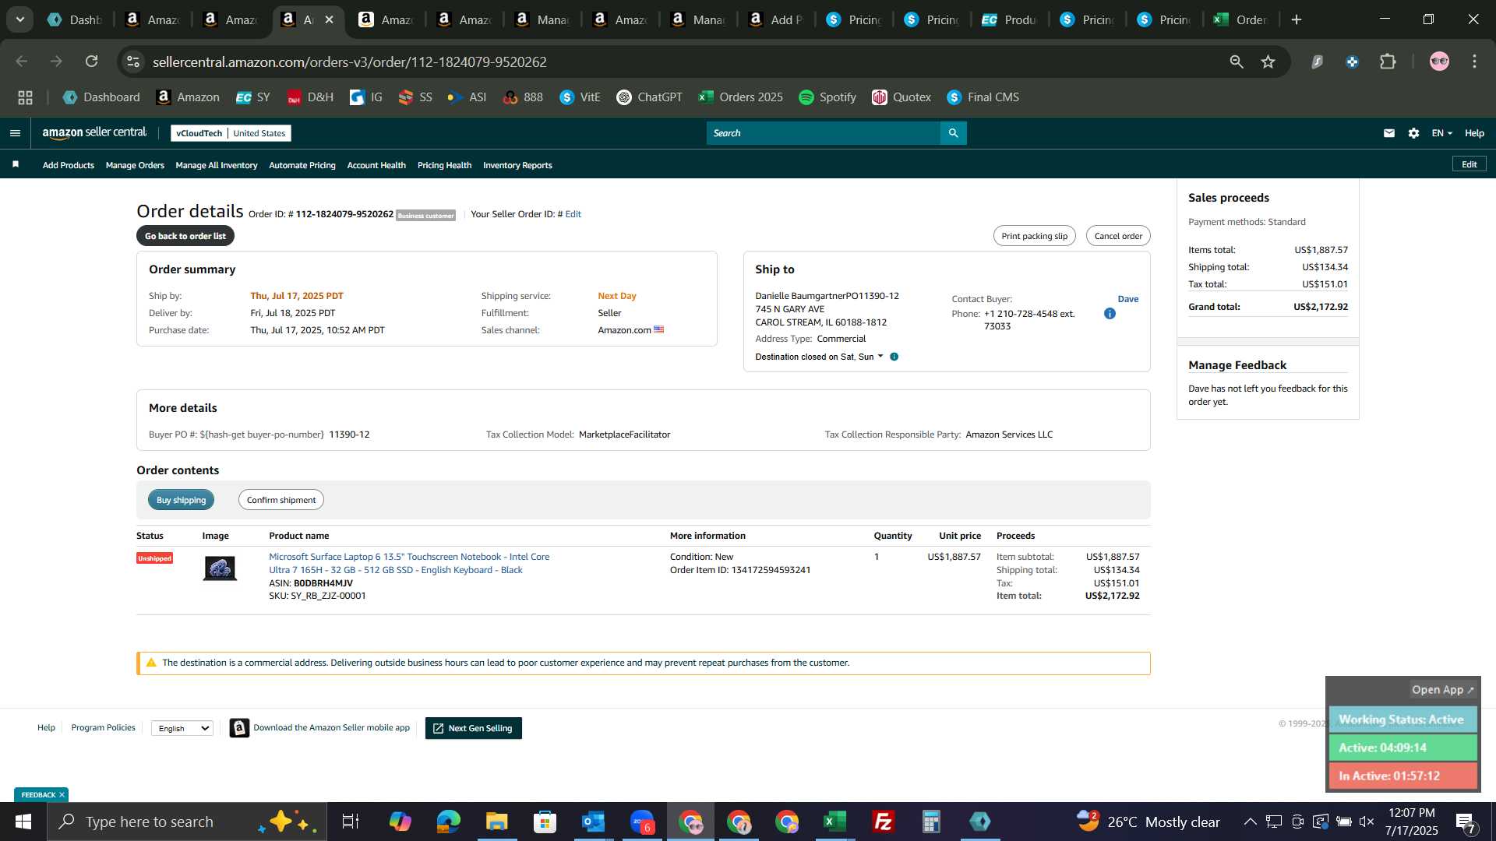This screenshot has height=841, width=1496.
Task: Open Pricing Health
Action: [444, 165]
